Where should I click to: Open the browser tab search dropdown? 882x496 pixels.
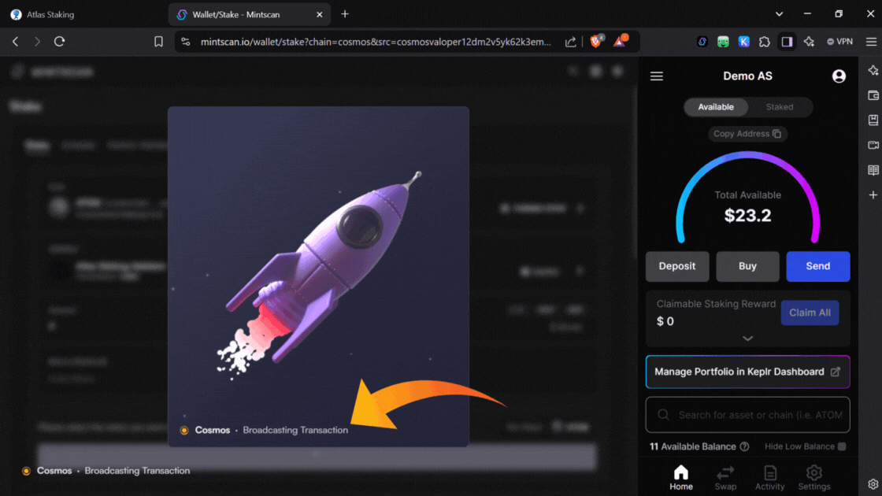[779, 14]
